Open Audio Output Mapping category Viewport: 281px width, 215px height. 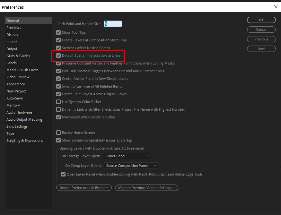coord(24,119)
